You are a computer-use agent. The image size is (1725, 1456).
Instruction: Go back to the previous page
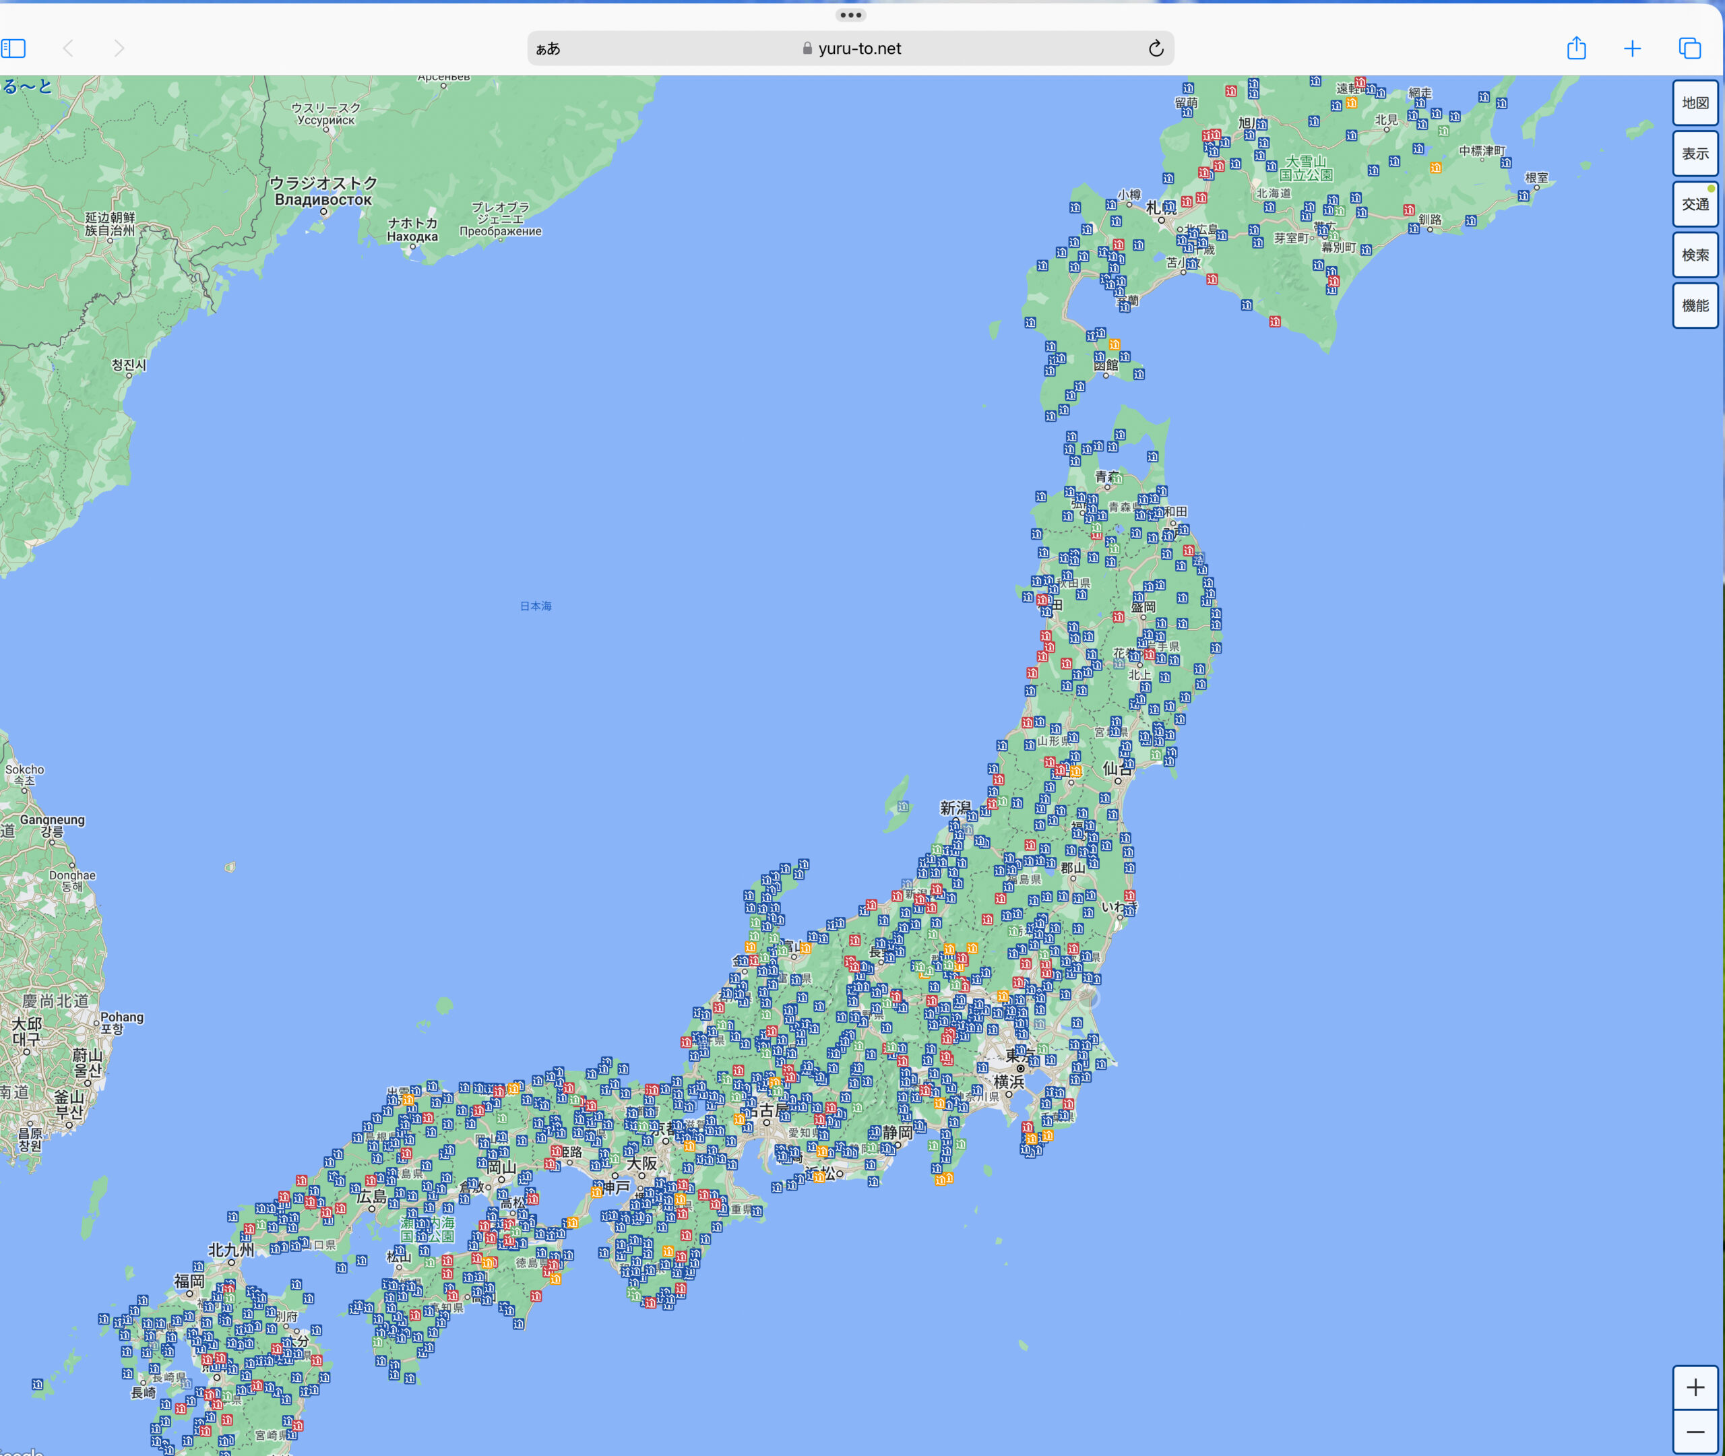[x=69, y=49]
